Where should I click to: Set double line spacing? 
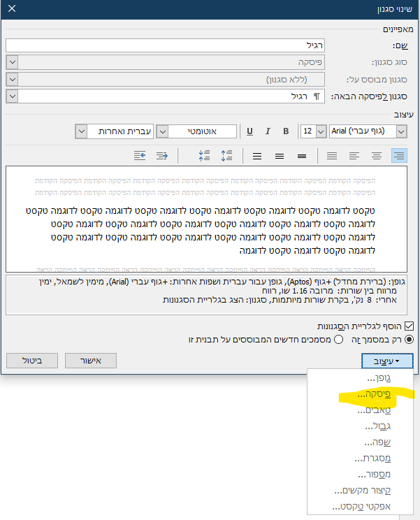[x=257, y=156]
